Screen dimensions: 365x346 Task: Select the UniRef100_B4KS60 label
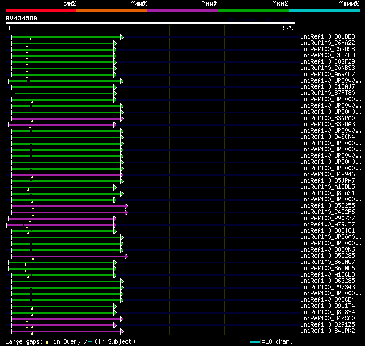[327, 319]
